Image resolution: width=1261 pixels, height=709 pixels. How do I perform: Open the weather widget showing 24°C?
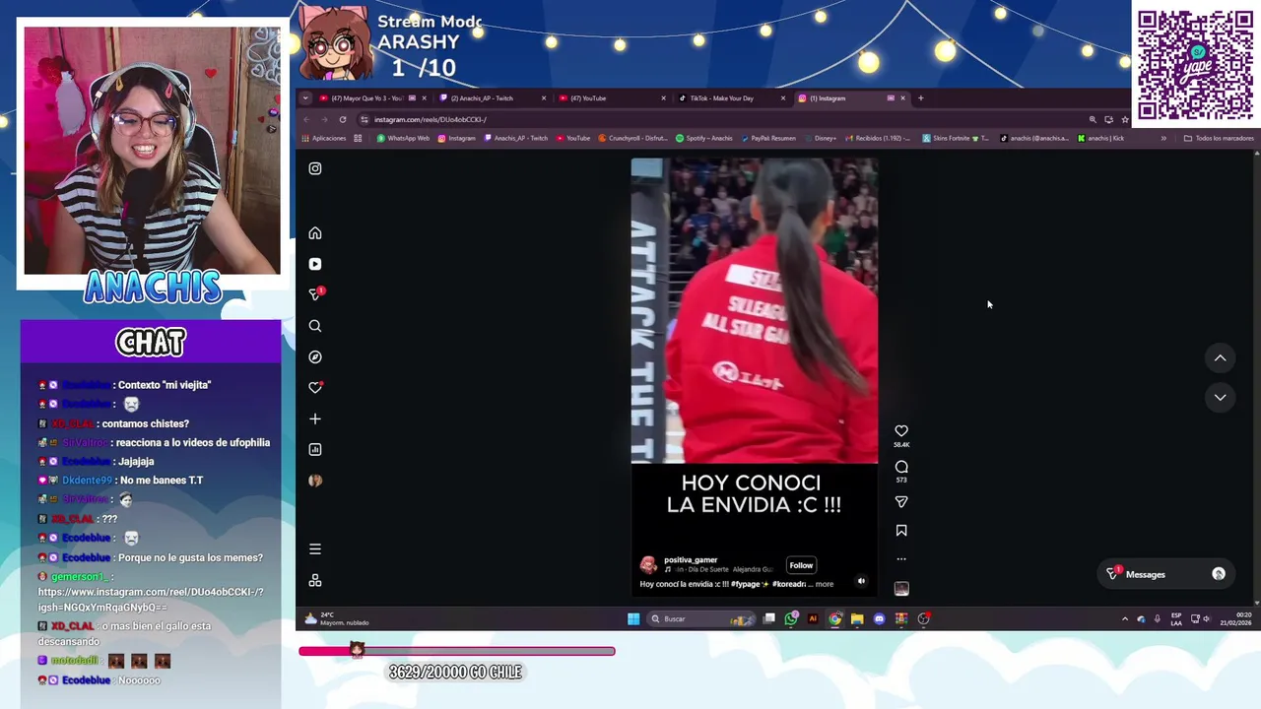336,619
